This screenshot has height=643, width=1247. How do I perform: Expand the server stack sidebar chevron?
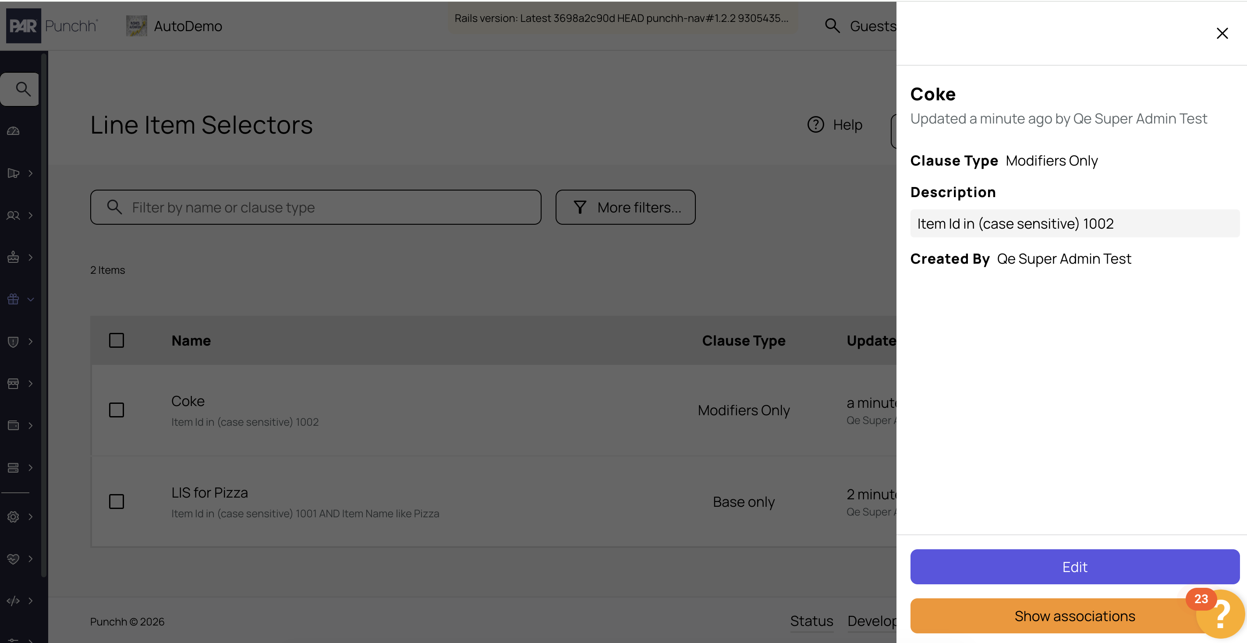tap(31, 468)
